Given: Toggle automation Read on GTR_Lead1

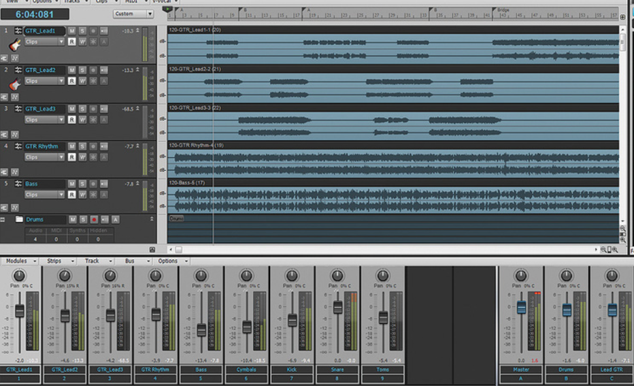Looking at the screenshot, I should coord(71,42).
